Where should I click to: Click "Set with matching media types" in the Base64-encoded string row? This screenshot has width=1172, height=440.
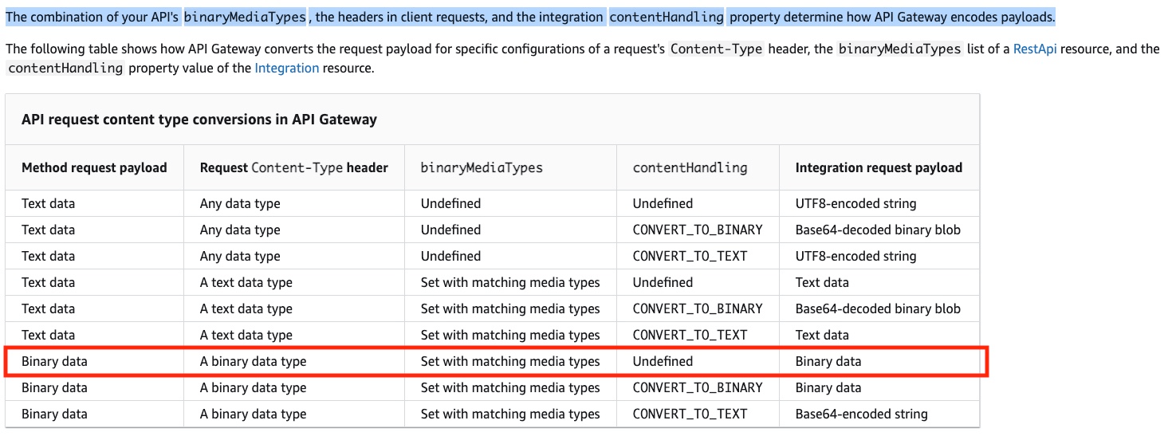click(x=510, y=414)
